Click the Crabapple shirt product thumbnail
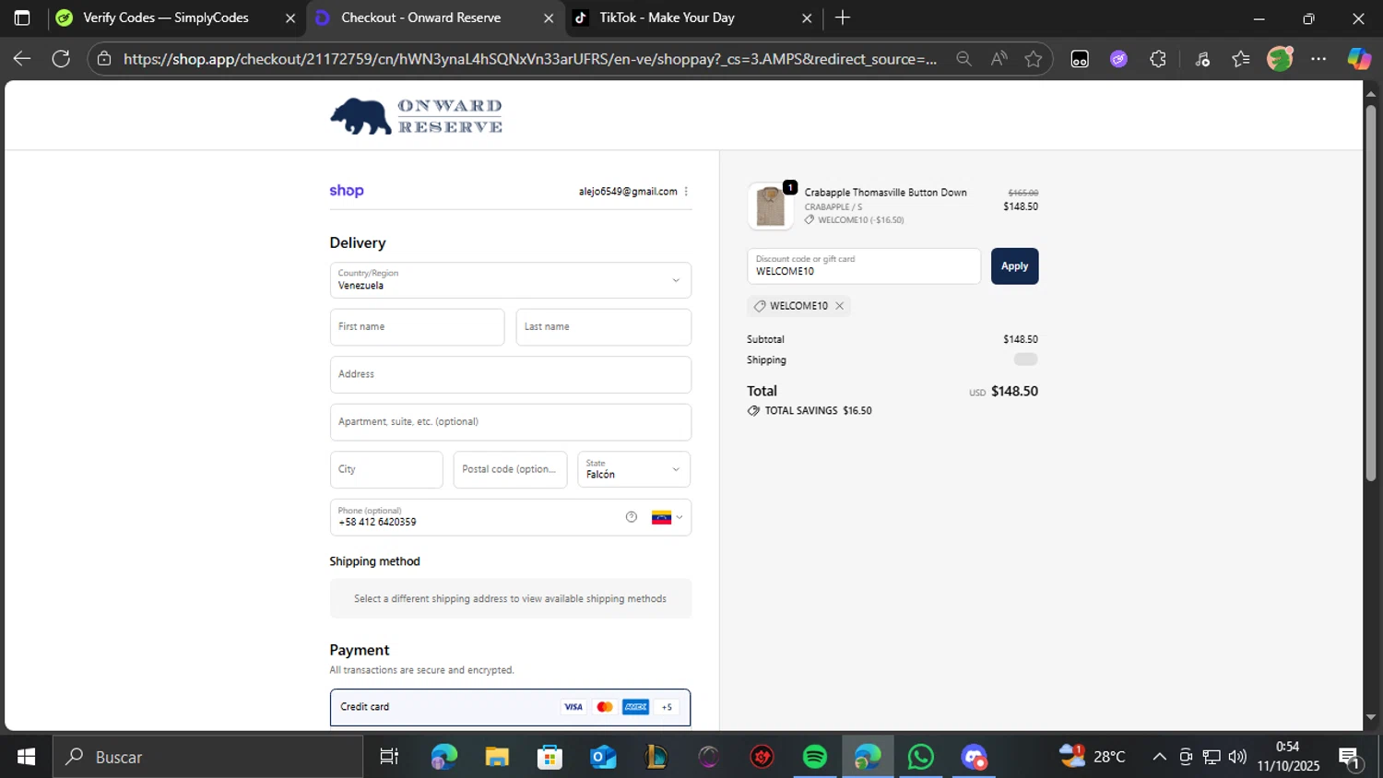1383x778 pixels. point(771,206)
